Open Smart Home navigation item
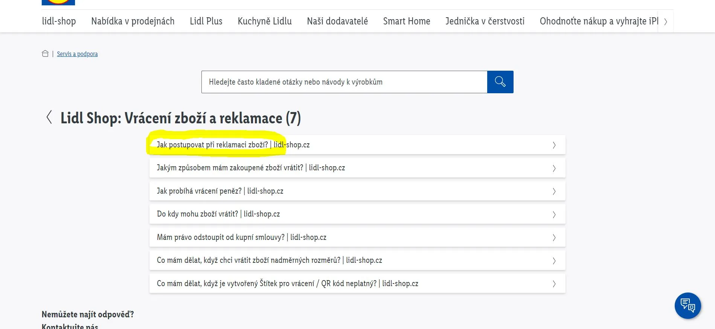Image resolution: width=715 pixels, height=329 pixels. pos(407,21)
